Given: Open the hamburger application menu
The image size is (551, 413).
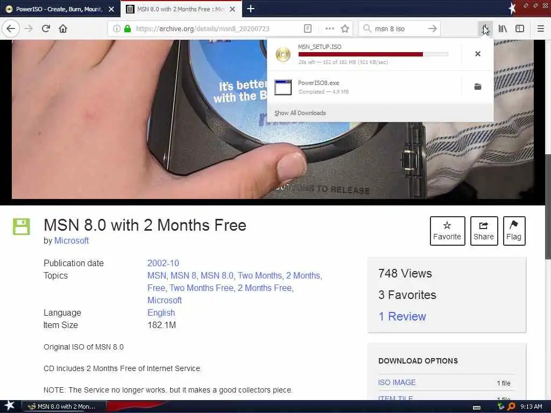Looking at the screenshot, I should click(x=540, y=29).
